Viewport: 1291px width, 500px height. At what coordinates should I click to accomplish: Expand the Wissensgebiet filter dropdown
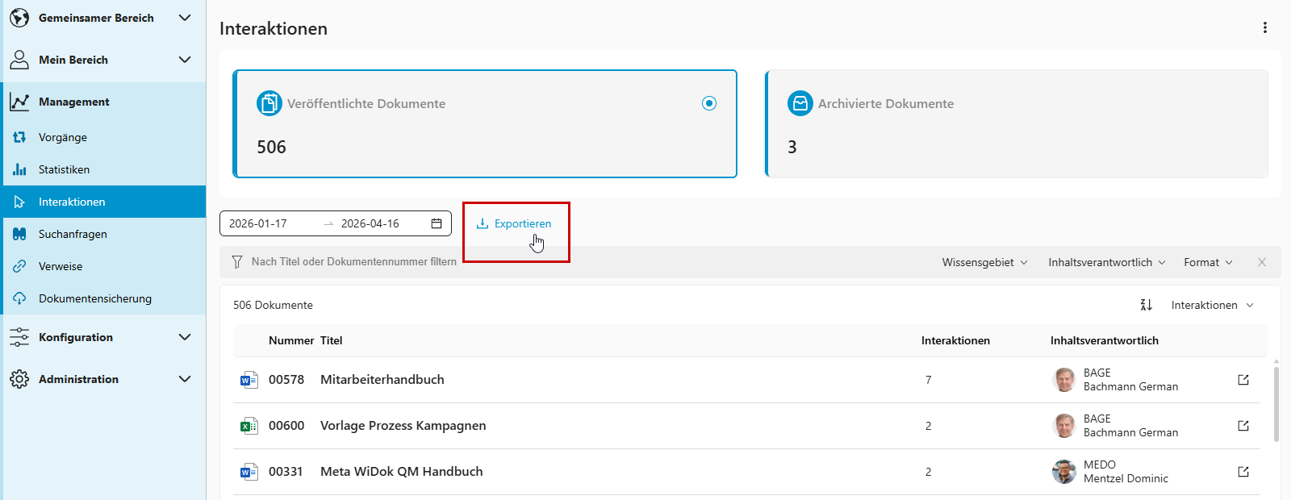984,262
